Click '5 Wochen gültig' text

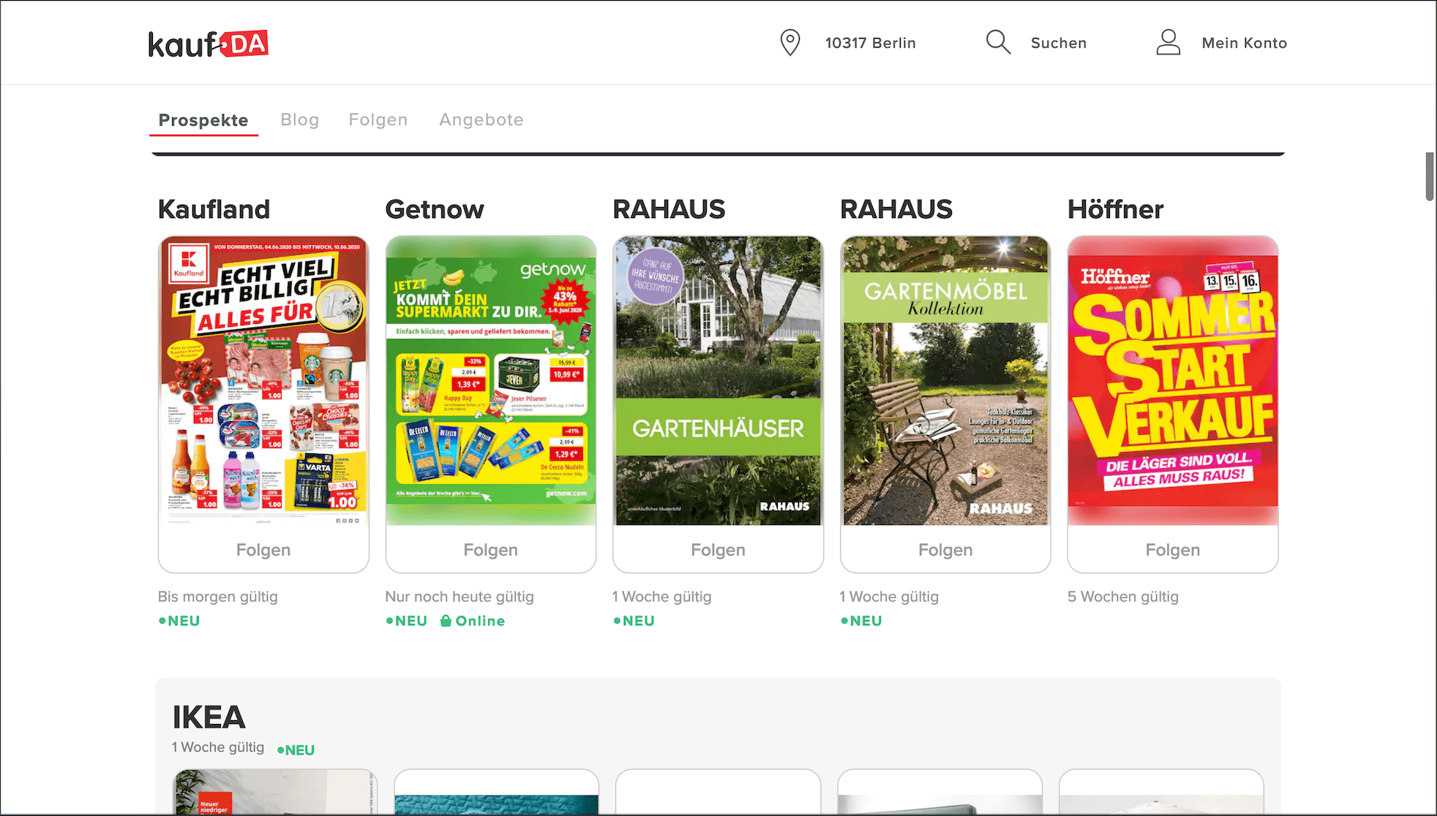[1123, 597]
